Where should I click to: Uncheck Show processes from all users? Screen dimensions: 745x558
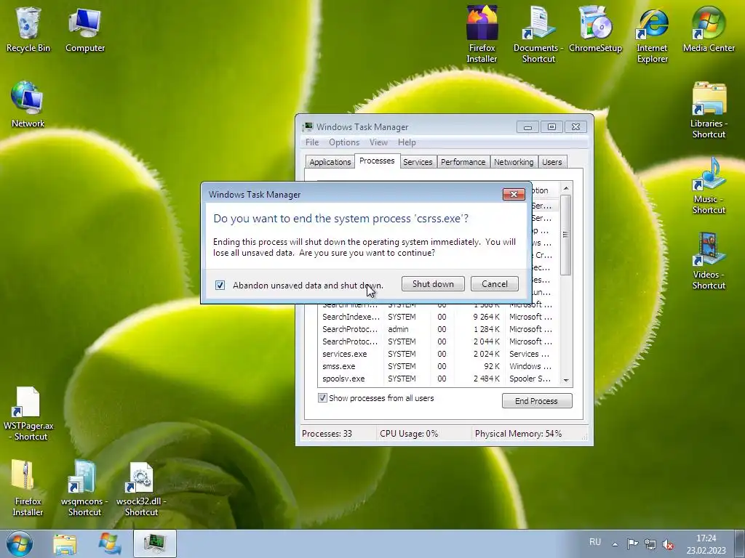[x=322, y=398]
